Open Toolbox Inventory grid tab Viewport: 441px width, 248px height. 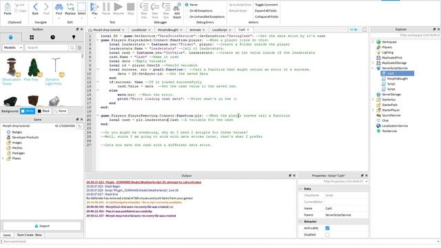coord(32,37)
